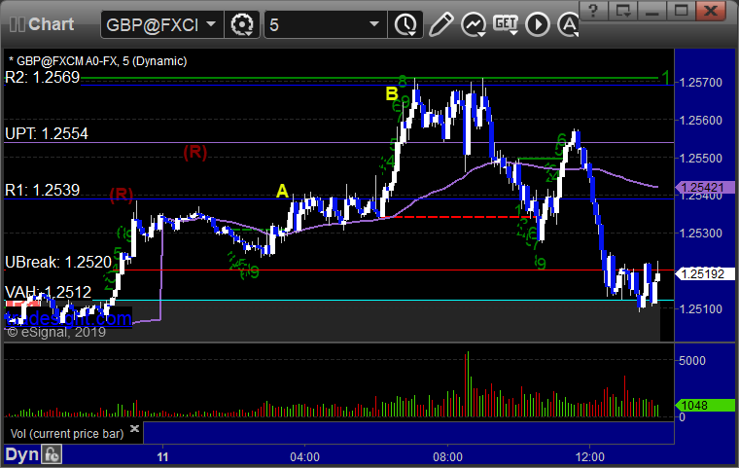The width and height of the screenshot is (739, 468).
Task: Click the 1.25300 price axis label
Action: [700, 234]
